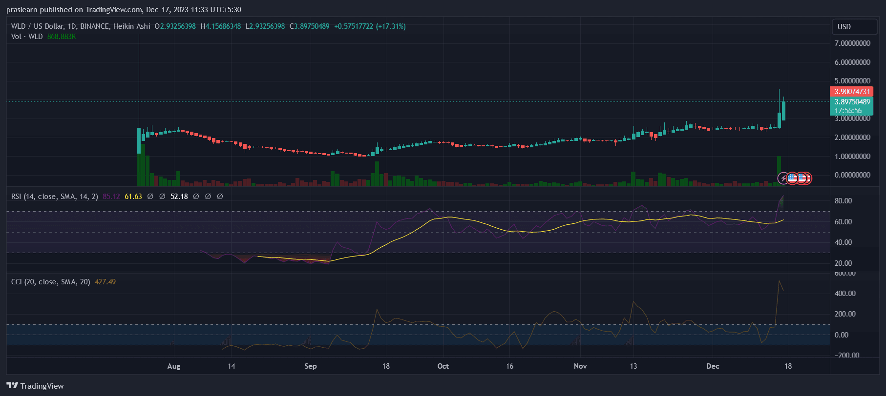Image resolution: width=886 pixels, height=396 pixels.
Task: Click the rightmost US flag event icon
Action: pyautogui.click(x=806, y=178)
